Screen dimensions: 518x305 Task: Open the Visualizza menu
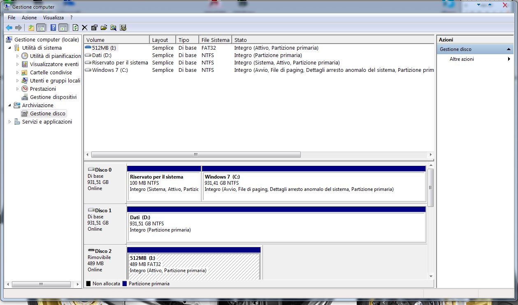point(53,18)
